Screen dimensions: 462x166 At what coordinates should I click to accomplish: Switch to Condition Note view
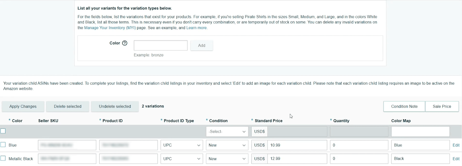click(x=404, y=106)
